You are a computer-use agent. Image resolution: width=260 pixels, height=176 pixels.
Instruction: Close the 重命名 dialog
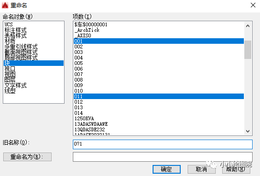click(253, 5)
